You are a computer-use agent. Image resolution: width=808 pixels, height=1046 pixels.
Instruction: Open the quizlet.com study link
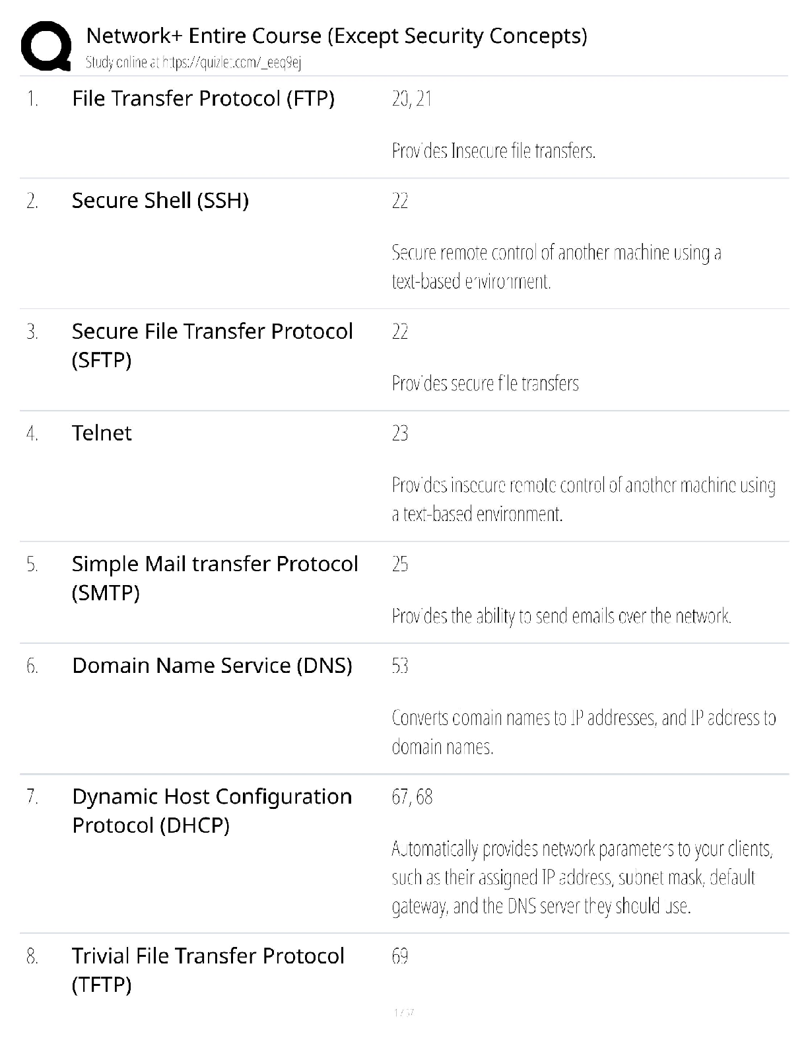click(x=193, y=63)
